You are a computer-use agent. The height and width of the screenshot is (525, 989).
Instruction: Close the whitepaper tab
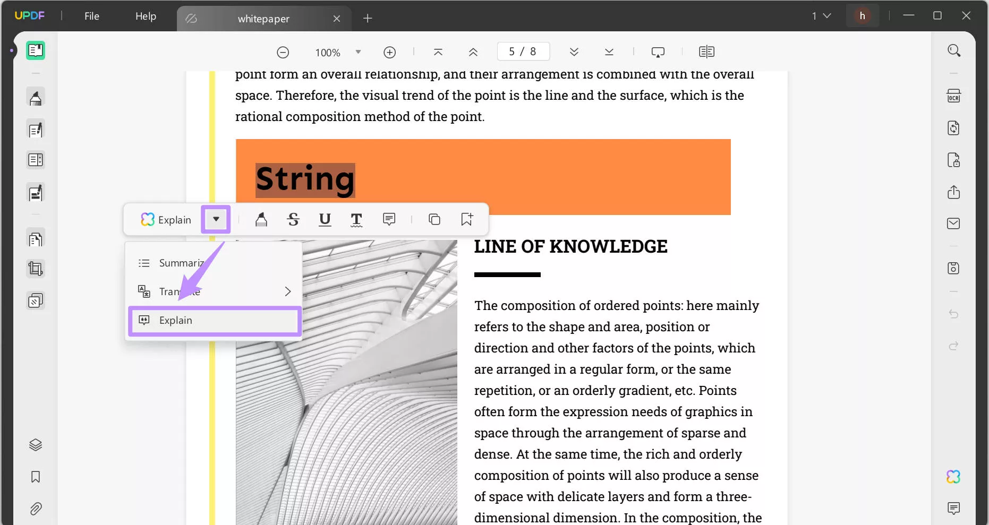tap(337, 19)
